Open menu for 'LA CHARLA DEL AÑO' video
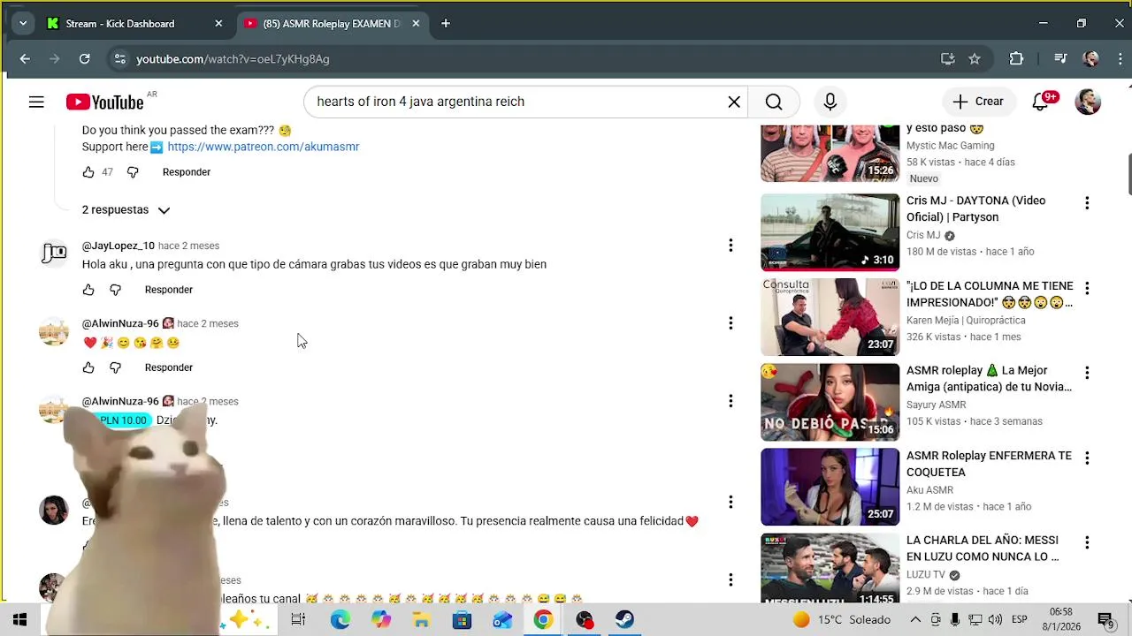Viewport: 1132px width, 636px height. 1087,542
